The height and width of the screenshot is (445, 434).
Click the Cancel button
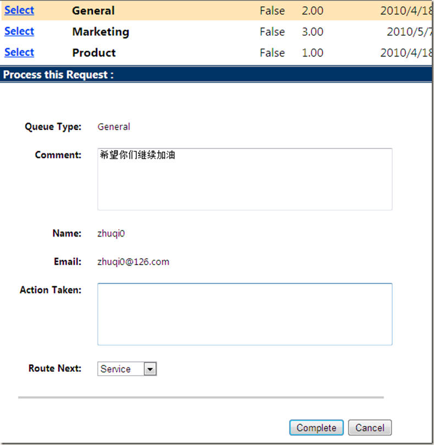[370, 427]
